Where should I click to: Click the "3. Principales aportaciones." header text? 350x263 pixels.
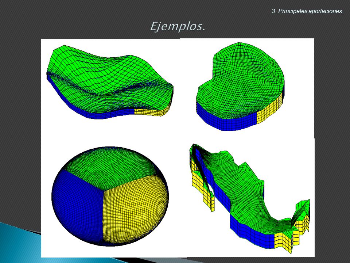(307, 11)
